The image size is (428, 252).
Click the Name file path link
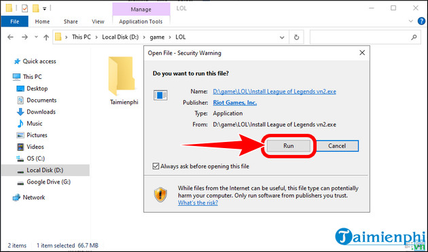(274, 92)
